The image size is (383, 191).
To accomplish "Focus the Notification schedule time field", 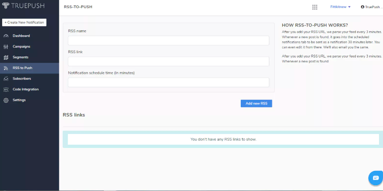I will (168, 82).
